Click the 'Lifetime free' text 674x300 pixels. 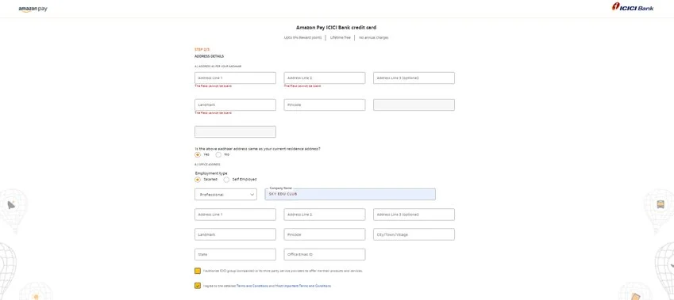[340, 38]
